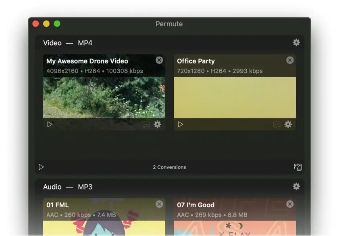Start converting My Awesome Drone Video
Screen dimensions: 339x236
click(50, 124)
